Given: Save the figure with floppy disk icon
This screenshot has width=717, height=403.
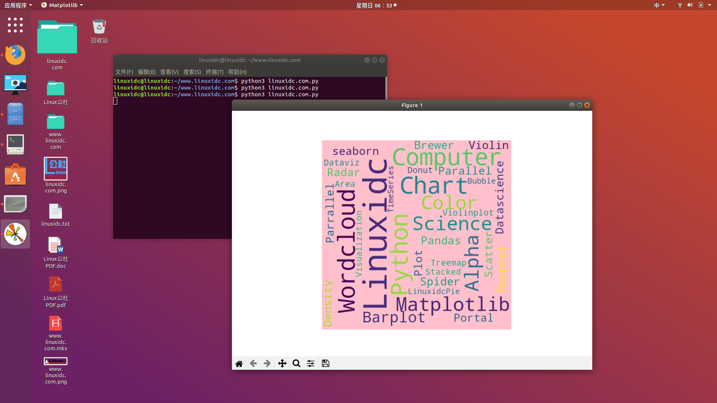Looking at the screenshot, I should pyautogui.click(x=326, y=363).
